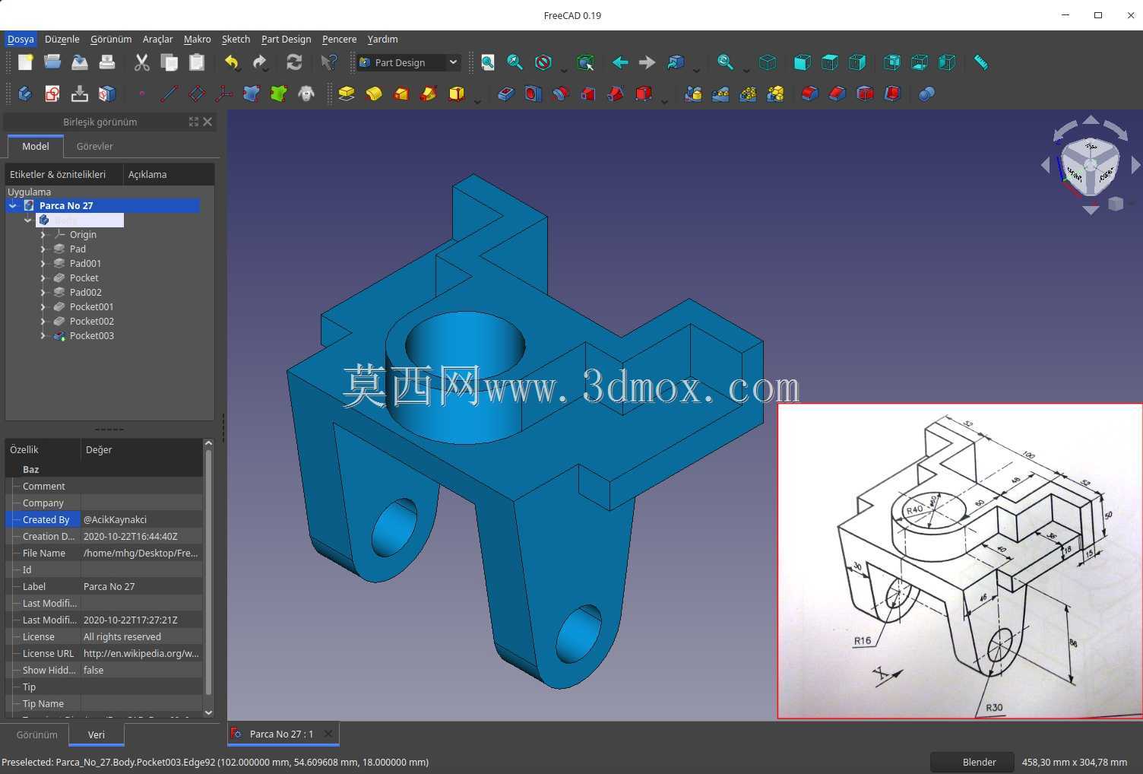Open the Part Design workbench dropdown
The width and height of the screenshot is (1143, 774).
409,62
